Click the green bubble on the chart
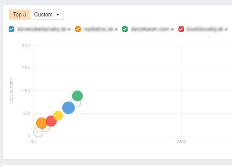Viewport: 232px width, 167px height. coord(77,96)
